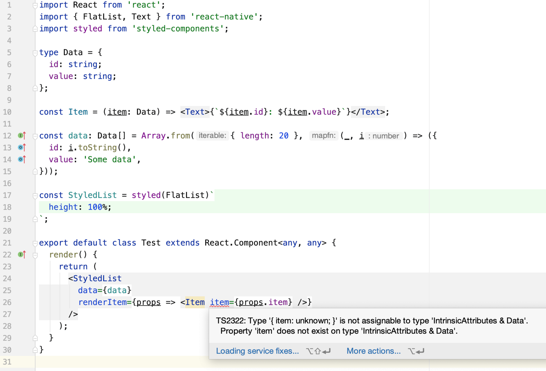The height and width of the screenshot is (371, 546).
Task: Click the 'Item' constant name on line 10
Action: click(78, 112)
